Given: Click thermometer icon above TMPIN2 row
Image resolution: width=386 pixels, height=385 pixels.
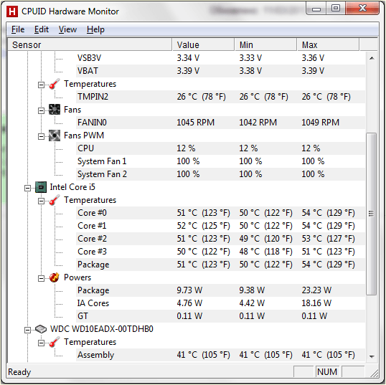Looking at the screenshot, I should pos(55,84).
